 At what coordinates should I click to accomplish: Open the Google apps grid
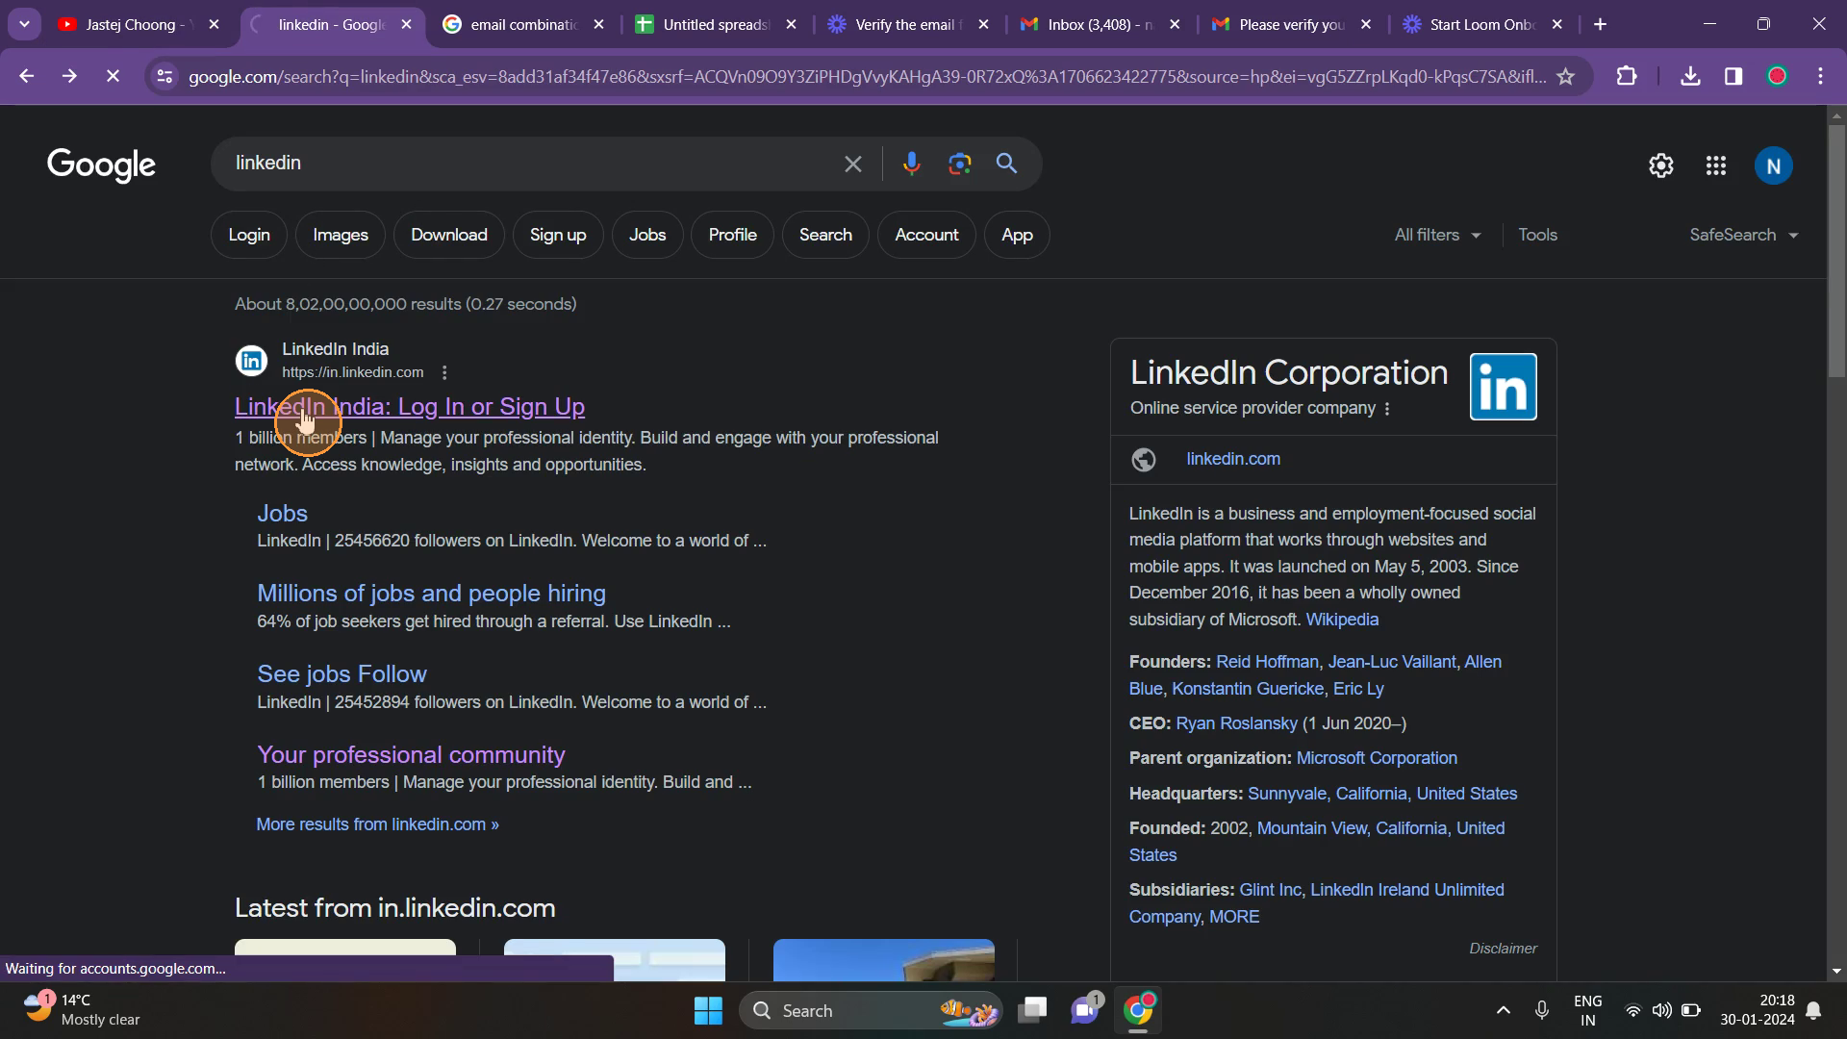coord(1715,165)
